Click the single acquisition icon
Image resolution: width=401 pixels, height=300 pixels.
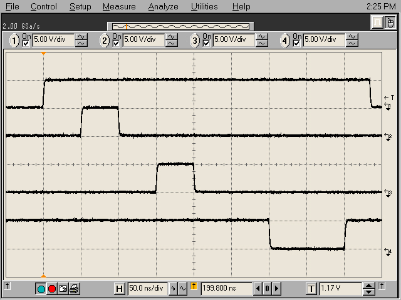point(63,289)
